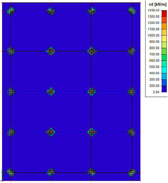Screen dimensions: 168x183
Task: Click the legend title vd [kN/m]
Action: 157,4
